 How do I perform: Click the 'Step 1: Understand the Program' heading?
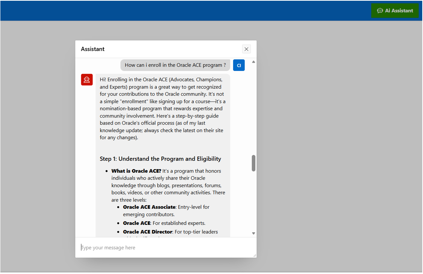click(x=160, y=159)
